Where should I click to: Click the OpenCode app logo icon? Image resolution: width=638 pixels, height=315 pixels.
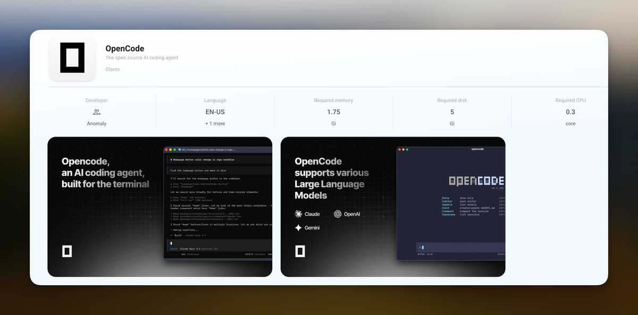(72, 57)
